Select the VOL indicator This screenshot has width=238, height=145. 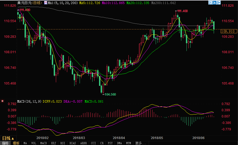point(34,143)
